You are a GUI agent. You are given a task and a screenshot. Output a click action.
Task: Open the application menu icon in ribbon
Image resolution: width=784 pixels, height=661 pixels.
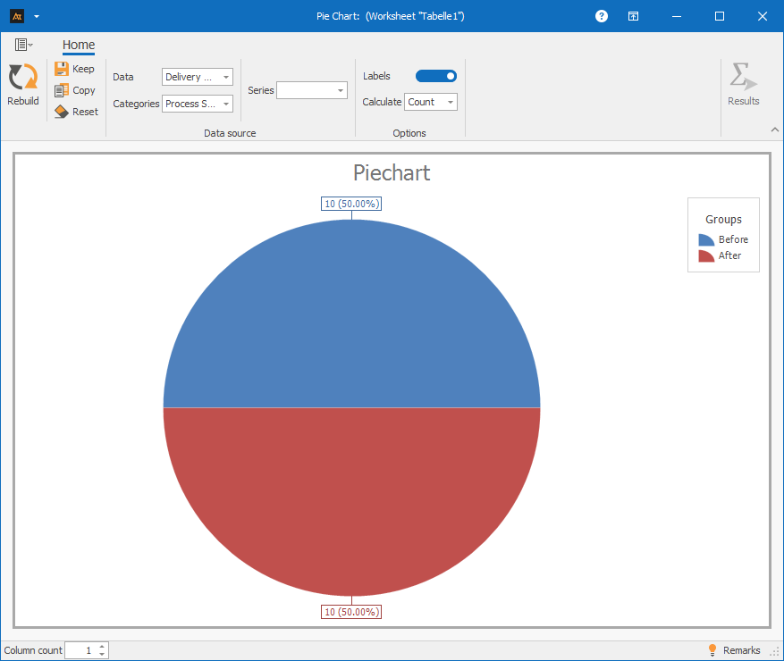pyautogui.click(x=23, y=45)
